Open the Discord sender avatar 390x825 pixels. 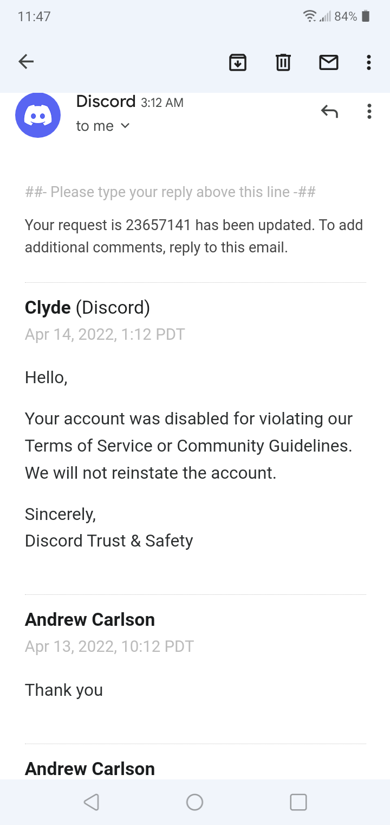[x=38, y=115]
